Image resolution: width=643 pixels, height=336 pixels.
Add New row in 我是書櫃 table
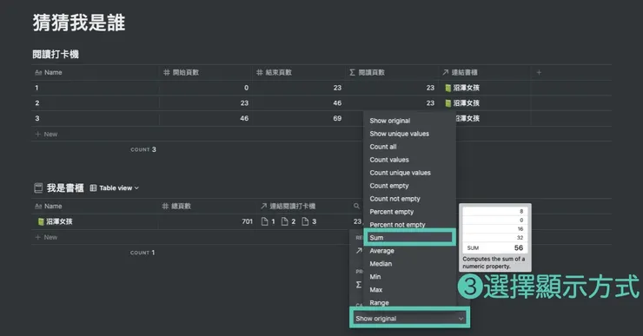(46, 237)
